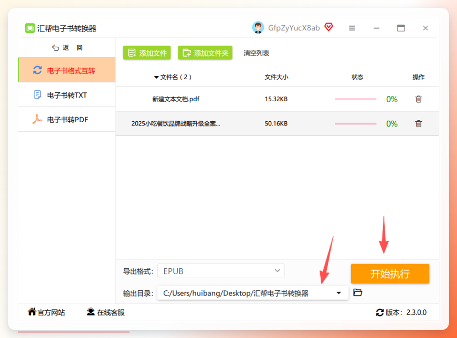
Task: Click the refresh icon beside 版本
Action: click(x=380, y=313)
